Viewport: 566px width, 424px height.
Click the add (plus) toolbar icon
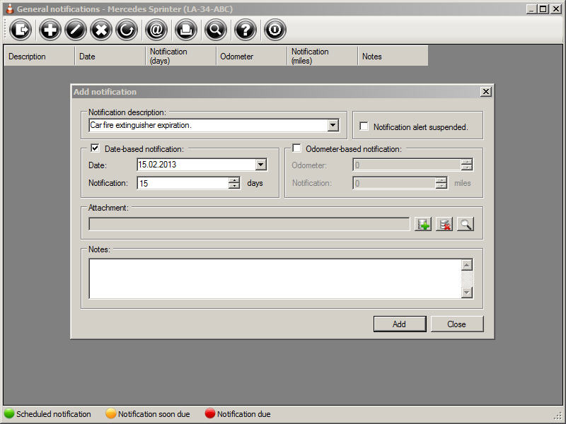coord(50,30)
